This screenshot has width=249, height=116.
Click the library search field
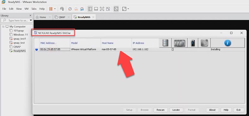[x=16, y=20]
